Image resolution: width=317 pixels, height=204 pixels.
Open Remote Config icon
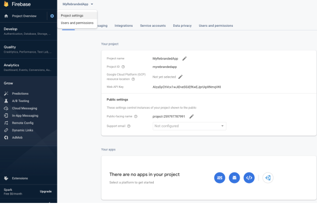(6, 123)
